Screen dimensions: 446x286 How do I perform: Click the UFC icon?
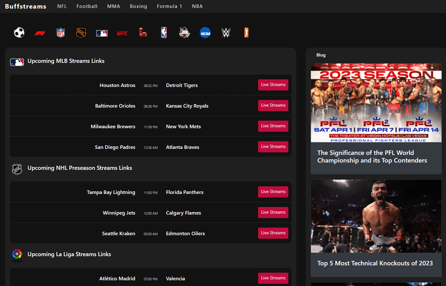click(122, 32)
